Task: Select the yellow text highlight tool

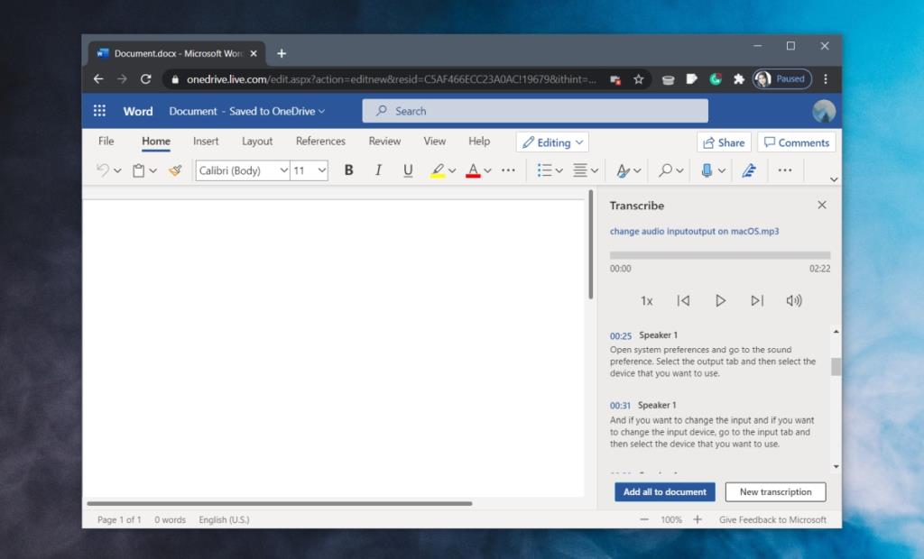Action: click(439, 170)
